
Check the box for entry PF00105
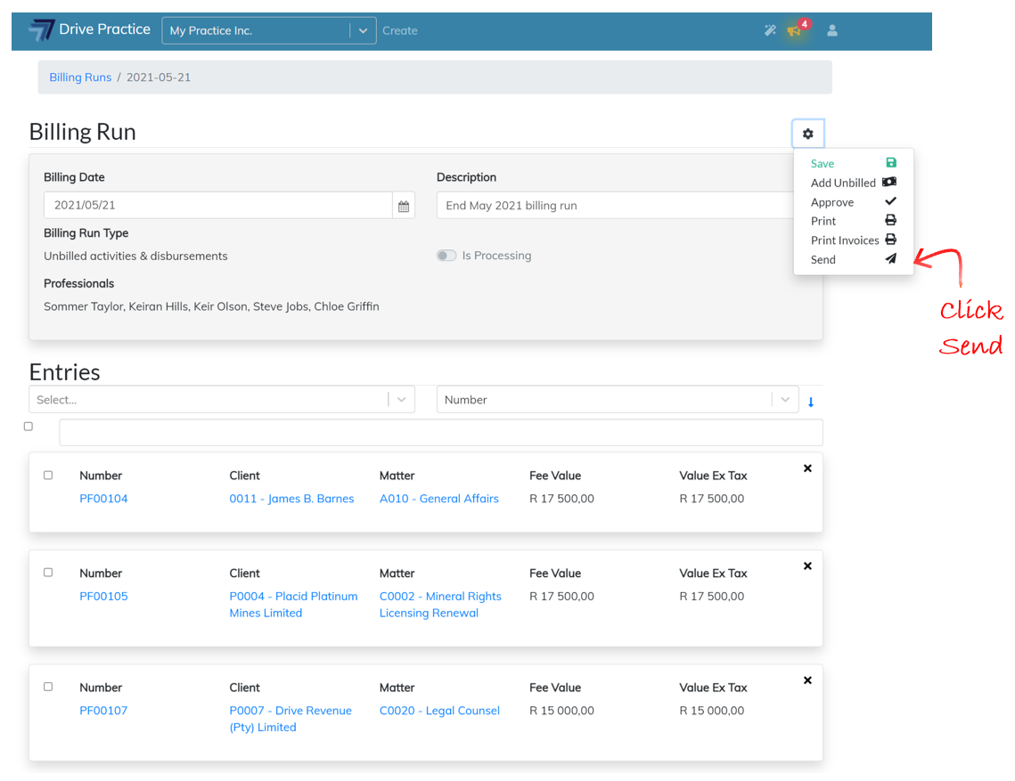(48, 573)
